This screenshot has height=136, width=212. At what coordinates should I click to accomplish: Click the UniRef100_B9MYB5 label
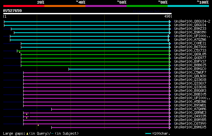pos(190,120)
